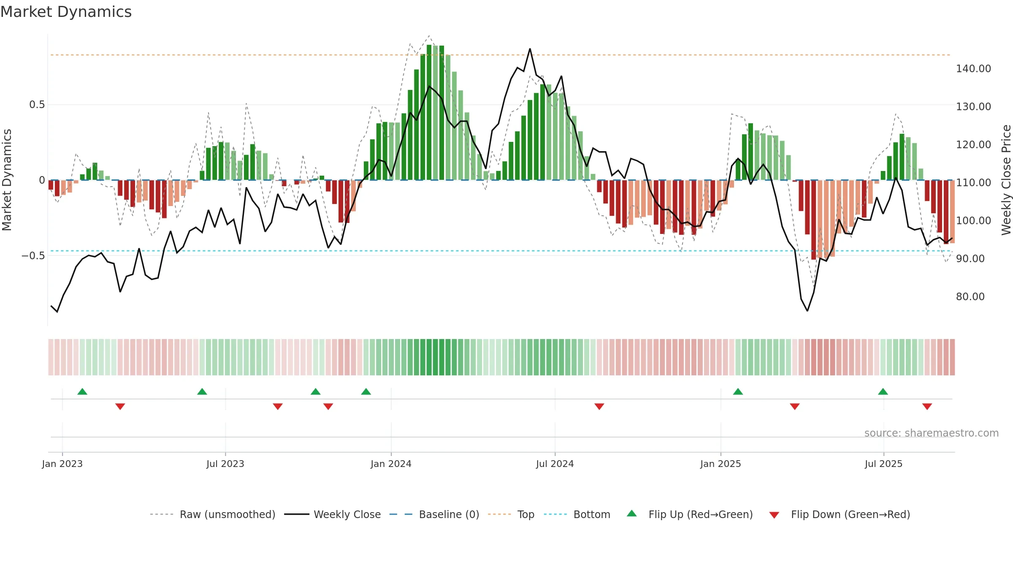Click the 90.00 price axis tick

(970, 258)
